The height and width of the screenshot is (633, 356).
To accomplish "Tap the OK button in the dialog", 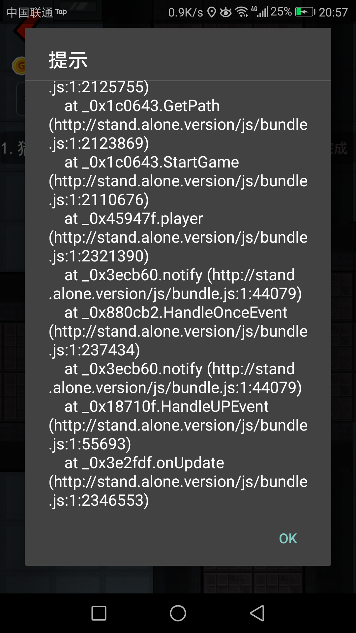I will pos(288,539).
